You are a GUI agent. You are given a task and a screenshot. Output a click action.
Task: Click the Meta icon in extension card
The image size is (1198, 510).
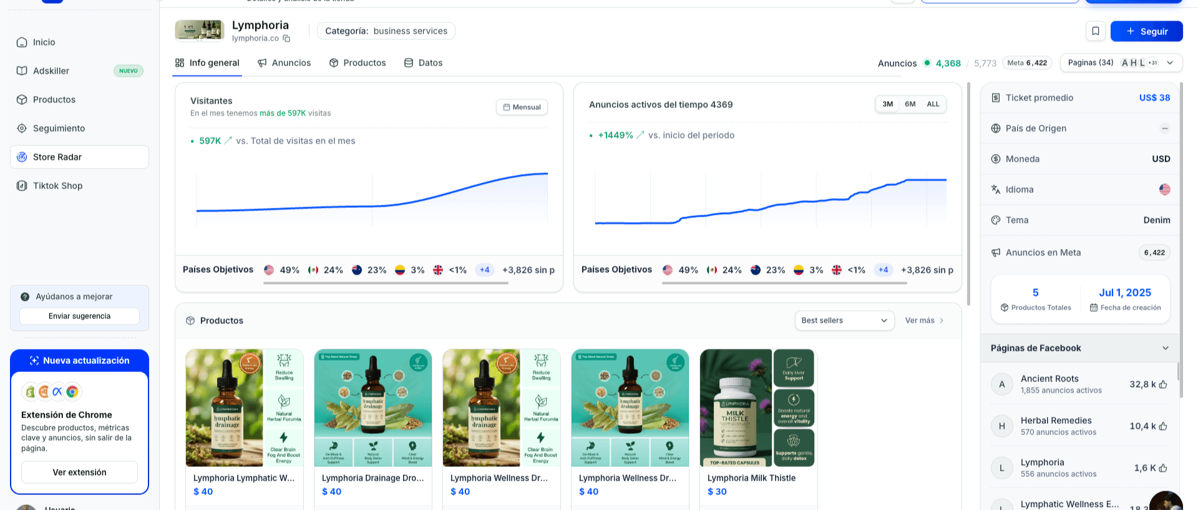pos(57,392)
